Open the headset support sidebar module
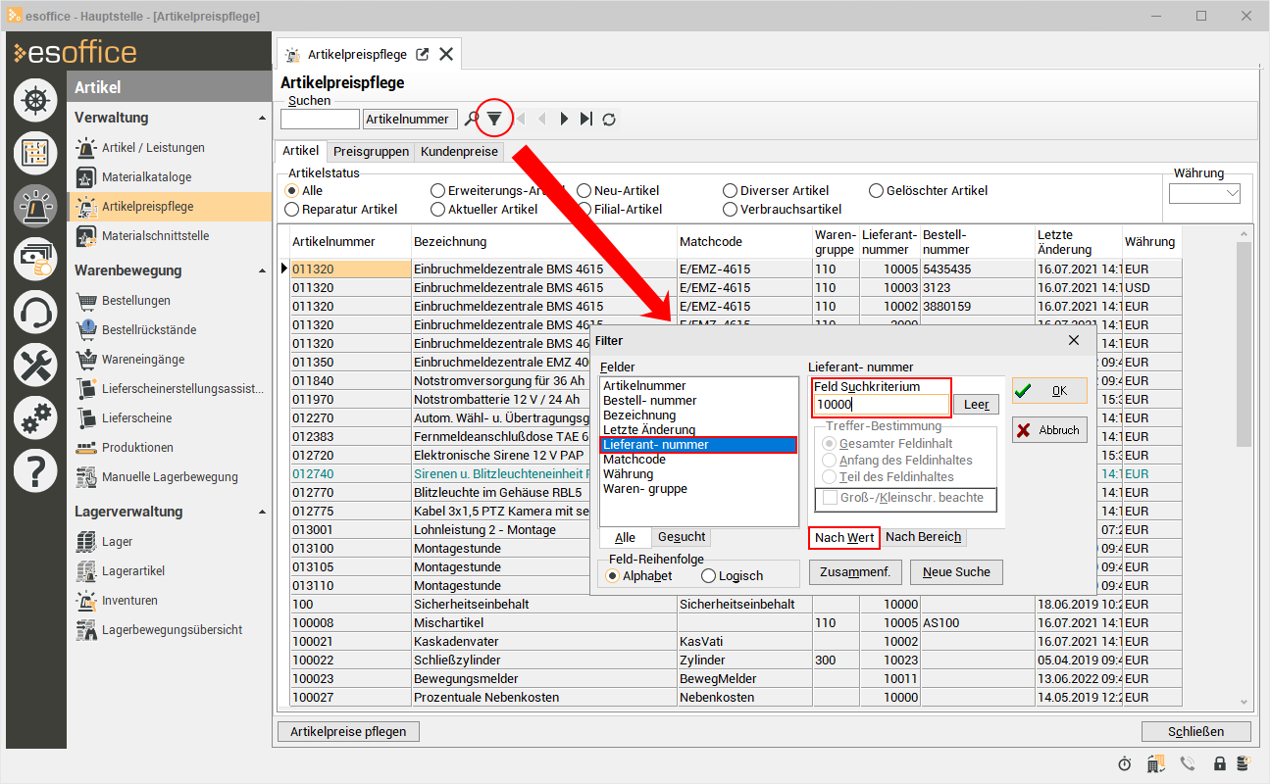 [x=35, y=313]
